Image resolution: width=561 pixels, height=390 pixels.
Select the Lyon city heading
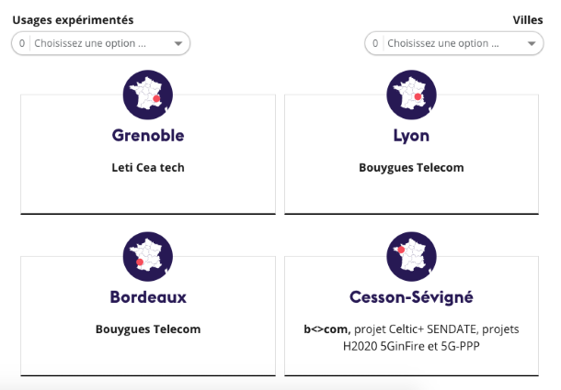tap(411, 136)
